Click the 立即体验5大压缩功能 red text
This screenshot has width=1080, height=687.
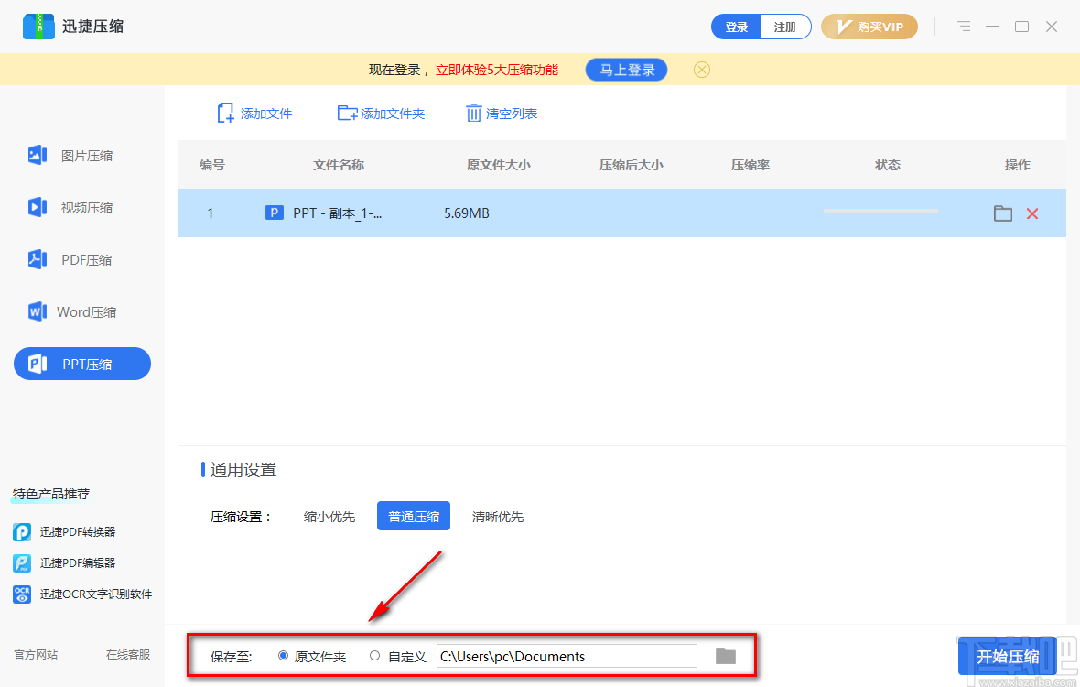[497, 70]
